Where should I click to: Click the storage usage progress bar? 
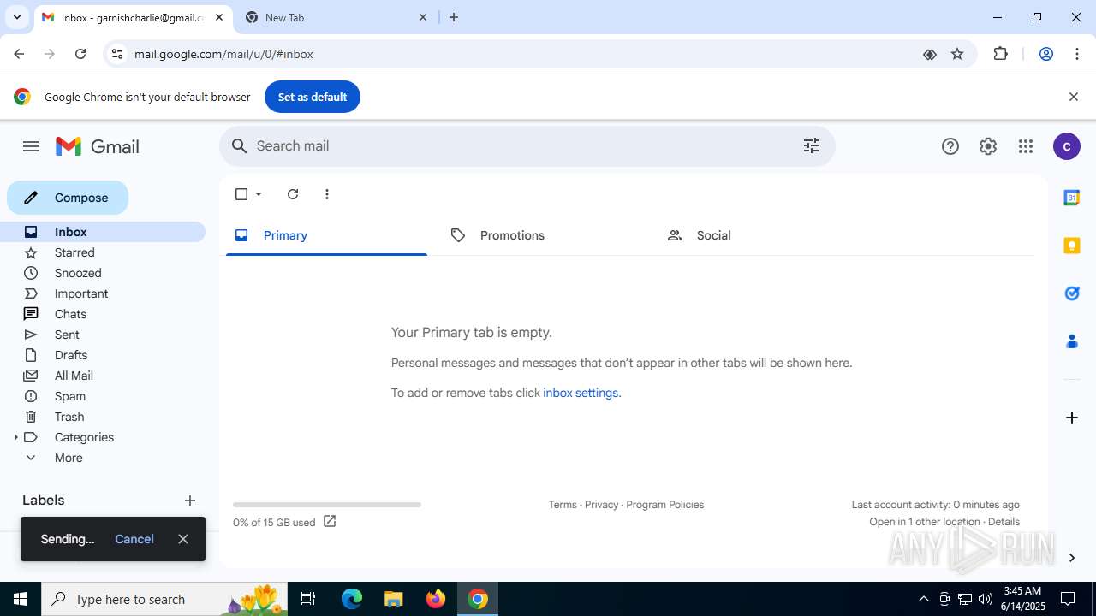click(x=327, y=505)
